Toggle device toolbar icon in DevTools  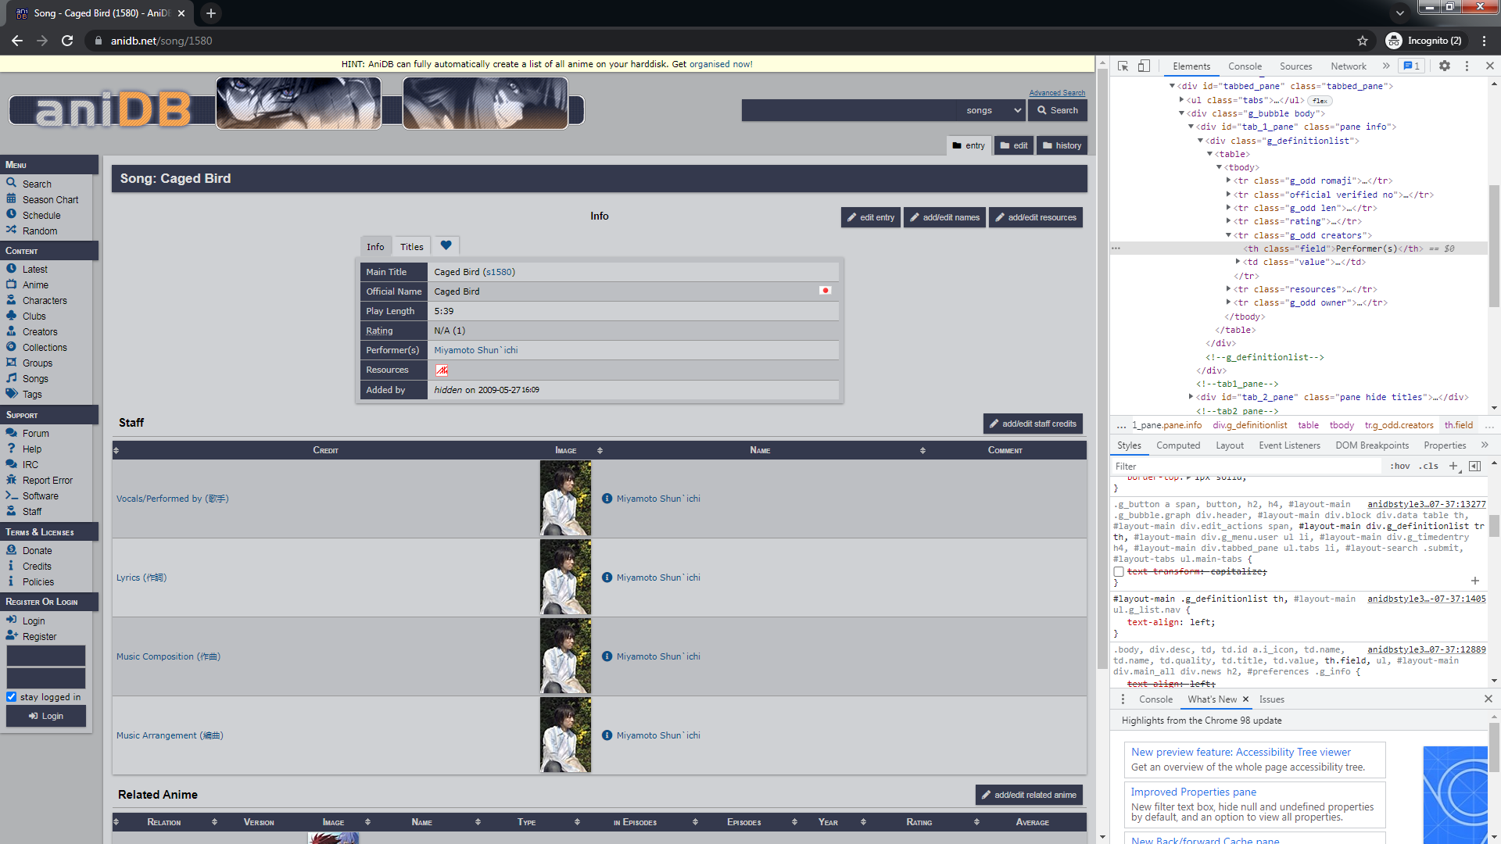click(x=1144, y=66)
